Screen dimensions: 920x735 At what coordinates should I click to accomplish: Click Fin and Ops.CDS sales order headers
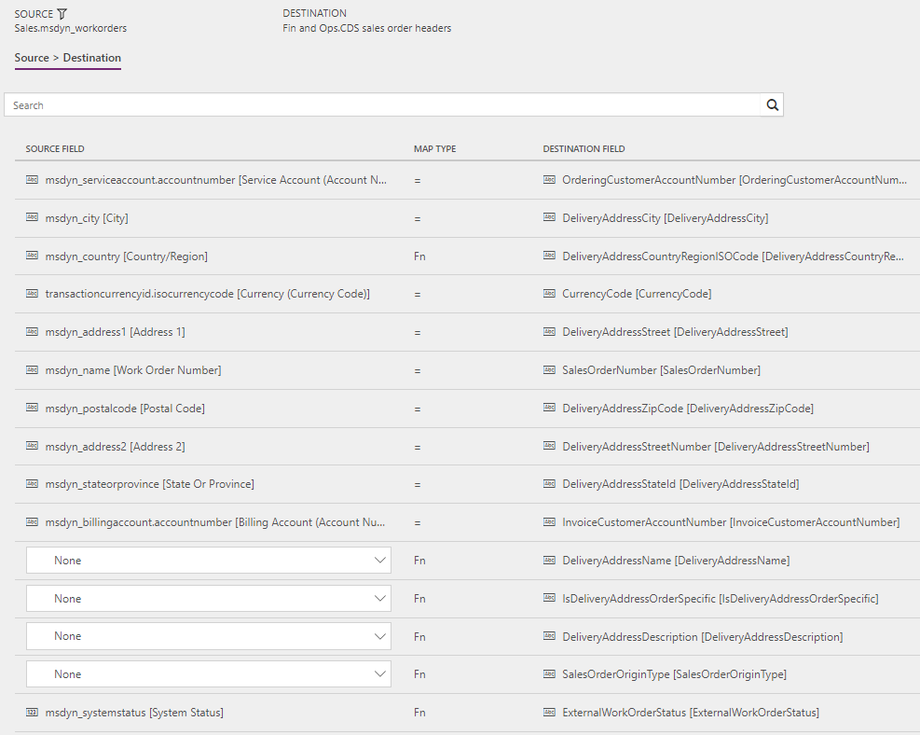click(x=366, y=28)
